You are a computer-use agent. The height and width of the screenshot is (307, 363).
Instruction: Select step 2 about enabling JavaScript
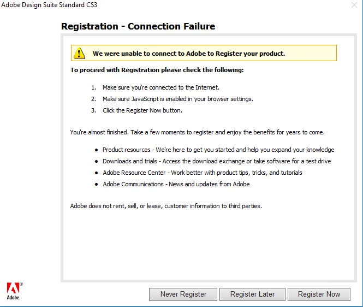[178, 99]
